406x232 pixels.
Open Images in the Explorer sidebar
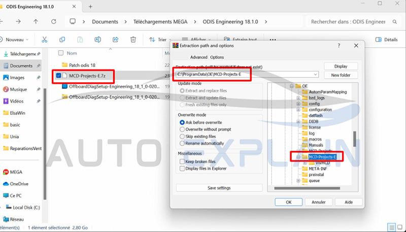[x=14, y=78]
